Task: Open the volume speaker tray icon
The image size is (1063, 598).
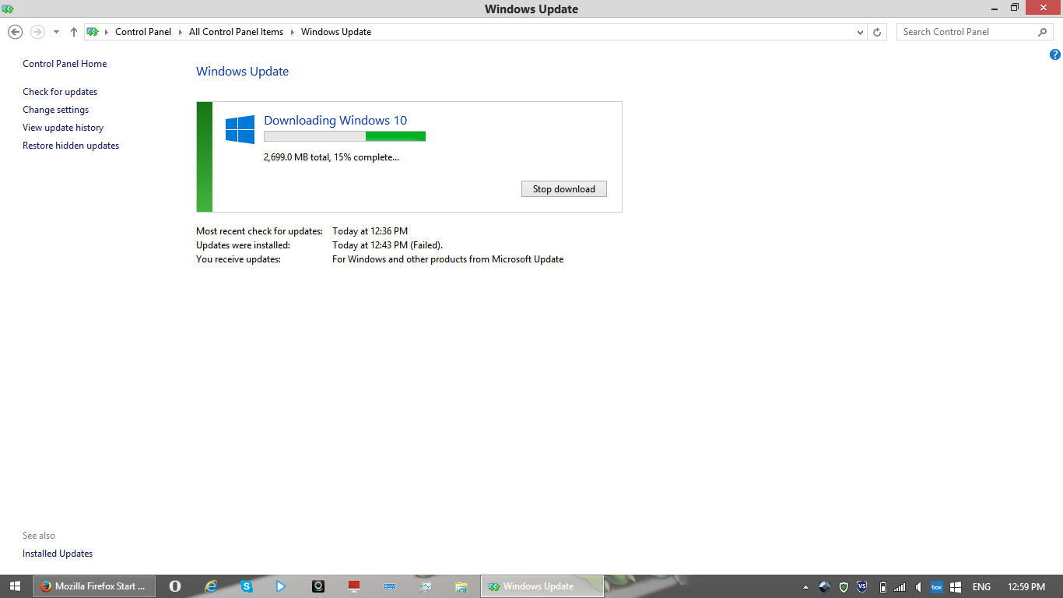Action: (919, 587)
